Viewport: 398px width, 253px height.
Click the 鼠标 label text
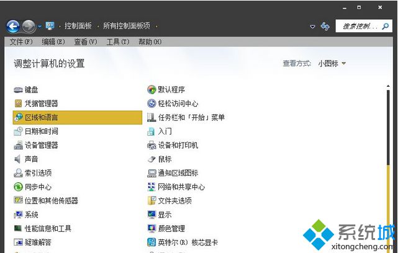[165, 159]
